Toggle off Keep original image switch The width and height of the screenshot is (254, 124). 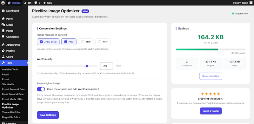[41, 89]
